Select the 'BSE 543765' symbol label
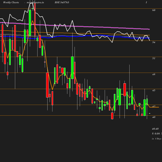This screenshot has height=162, width=162. [x=62, y=2]
